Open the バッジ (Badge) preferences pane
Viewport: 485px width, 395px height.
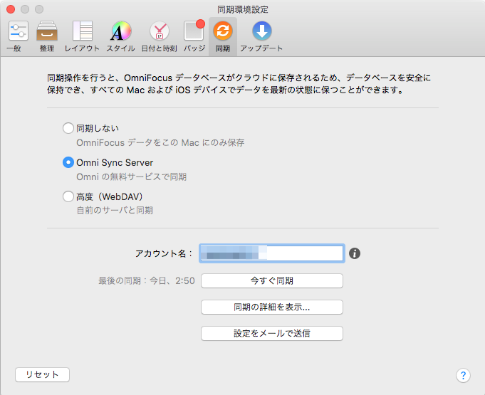(x=194, y=36)
